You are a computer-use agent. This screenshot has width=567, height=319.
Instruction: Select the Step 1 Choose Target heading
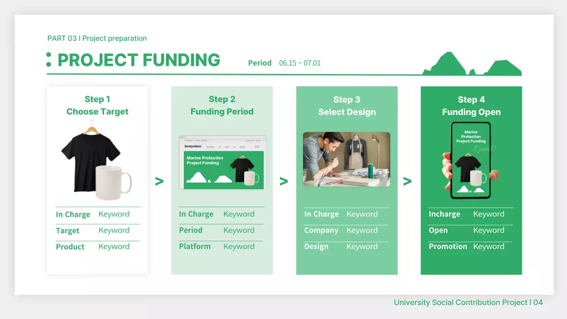tap(97, 105)
